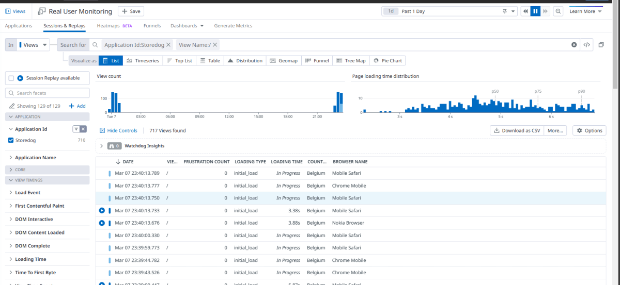The image size is (620, 285).
Task: Visualize as Top List
Action: coord(179,61)
